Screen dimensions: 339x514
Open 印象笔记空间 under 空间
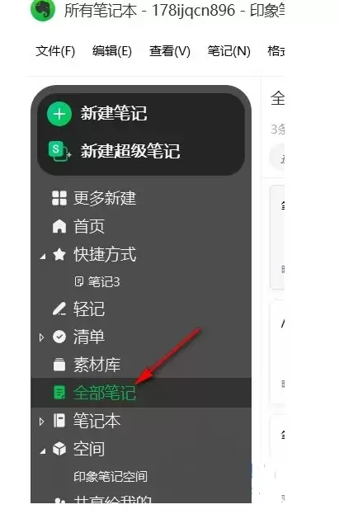pos(111,476)
